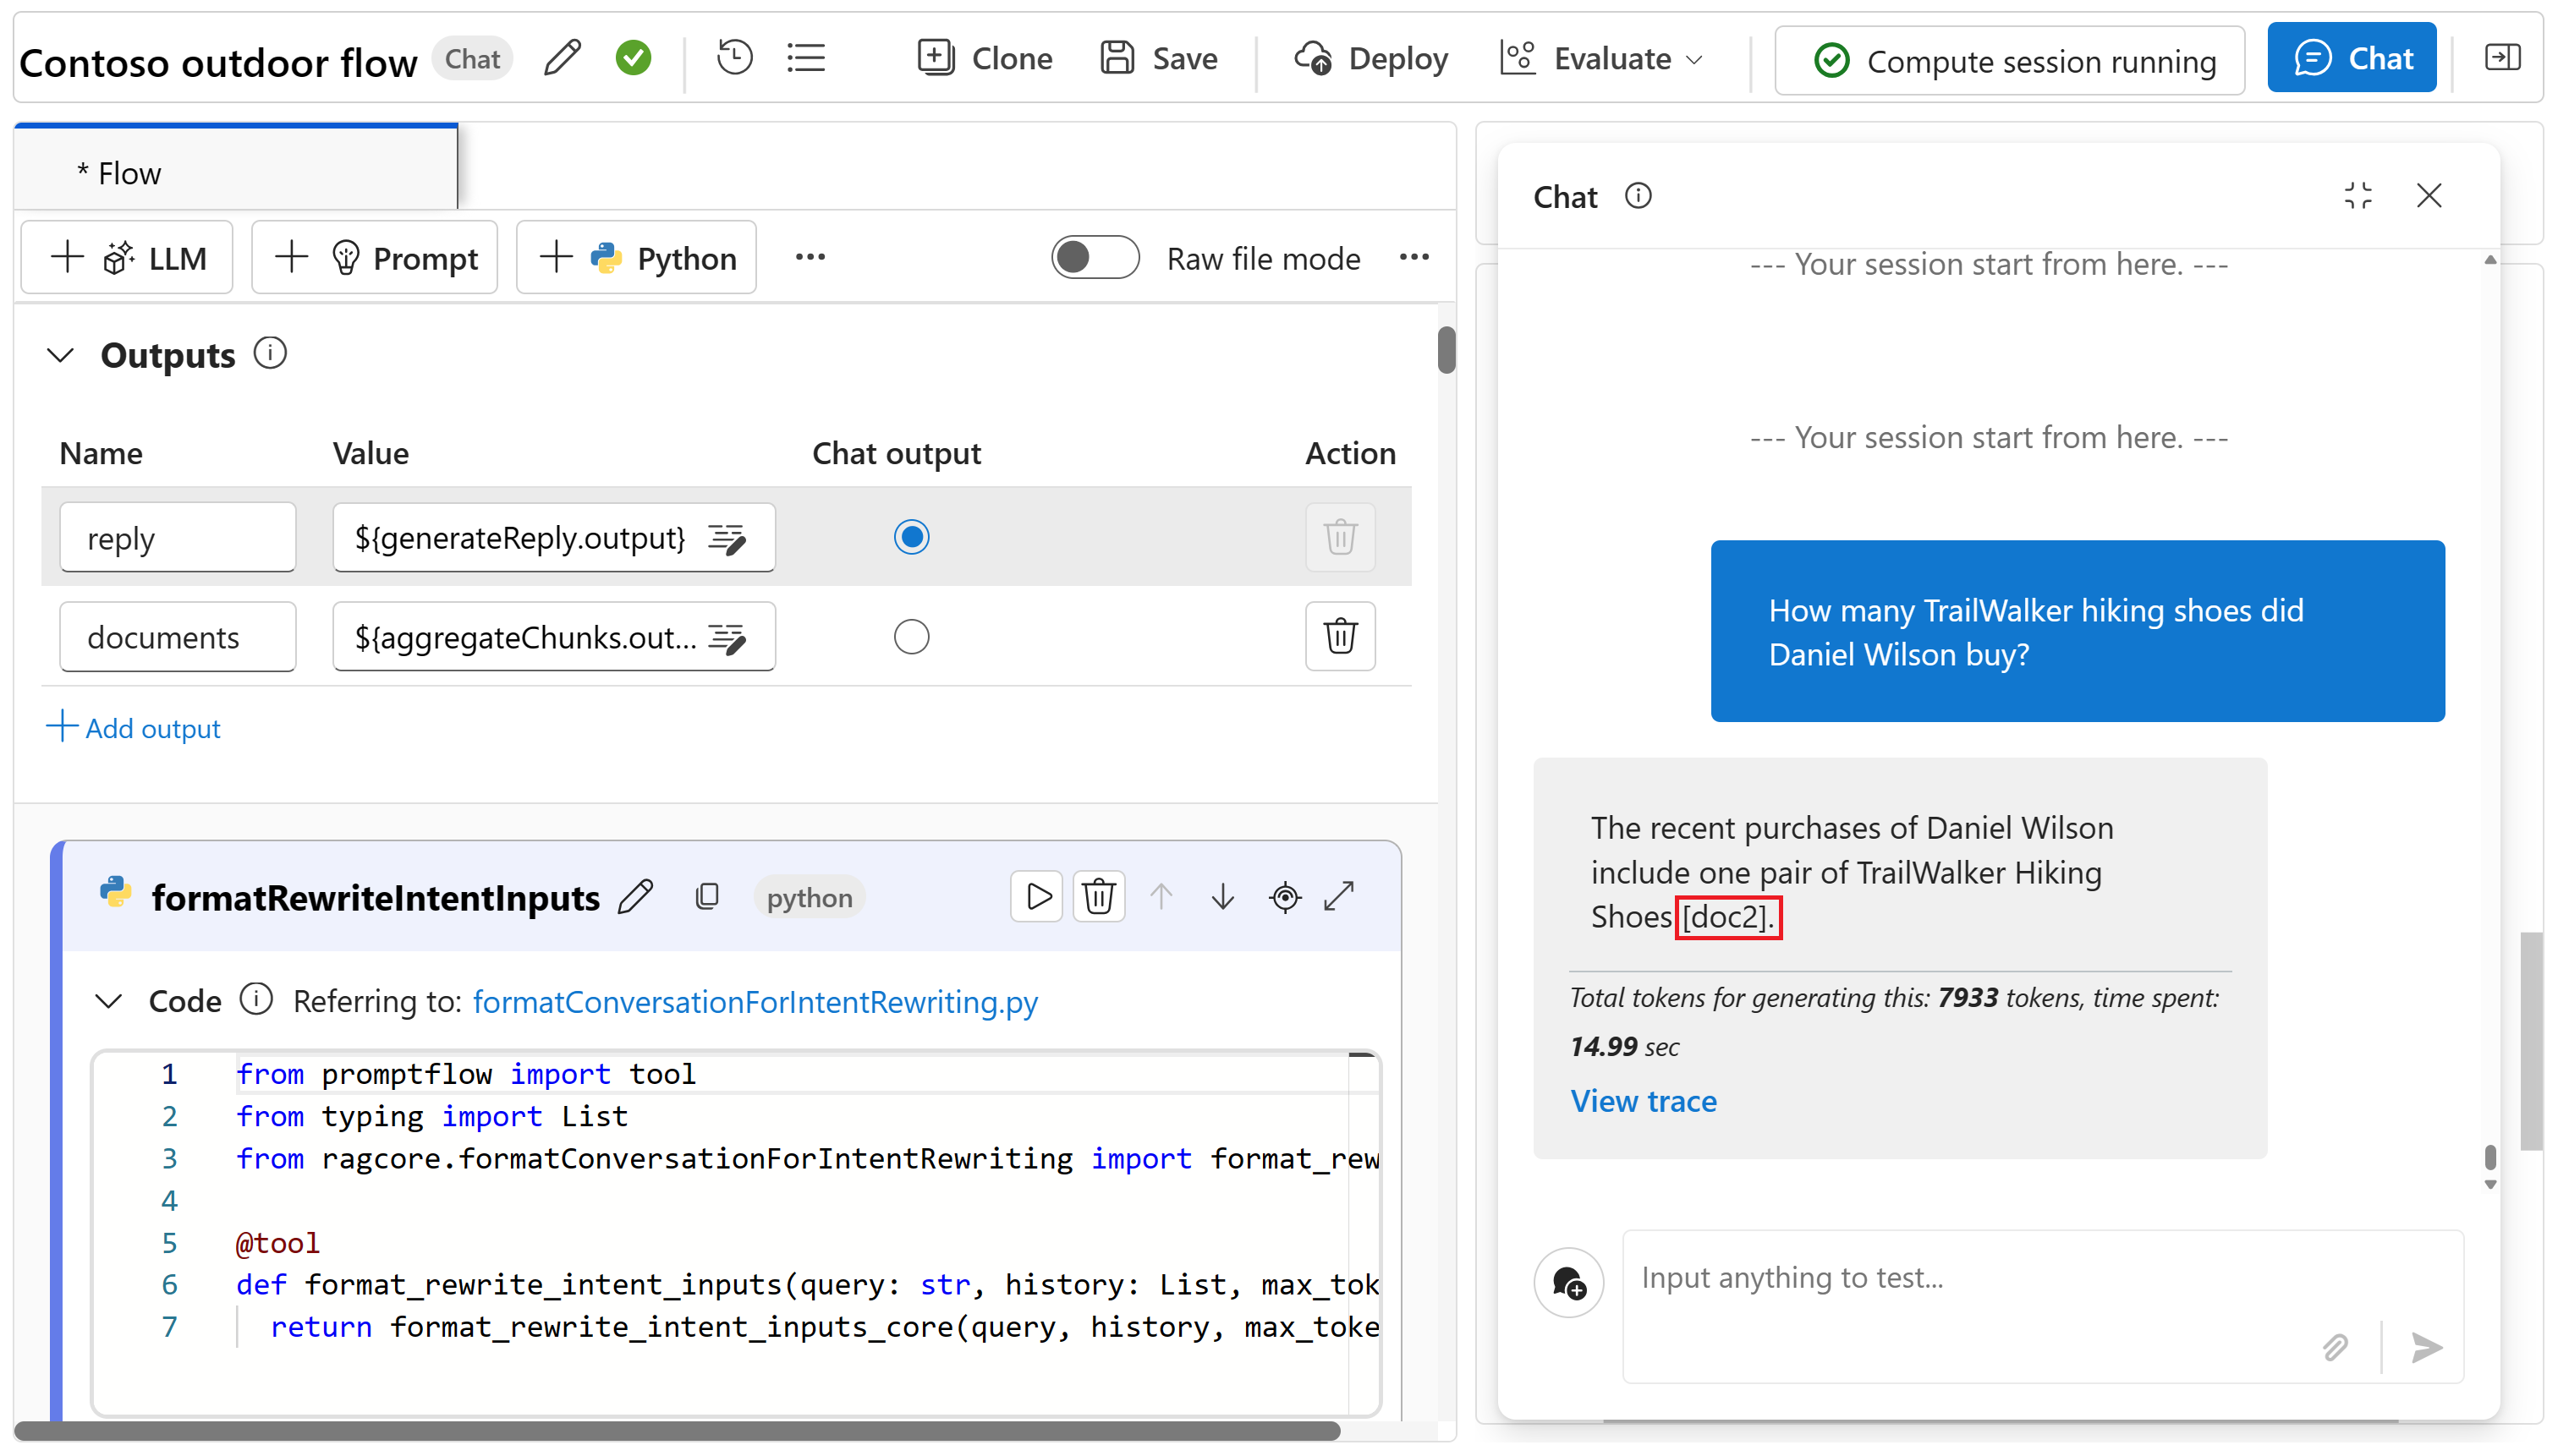Collapse the Code section

point(108,1000)
